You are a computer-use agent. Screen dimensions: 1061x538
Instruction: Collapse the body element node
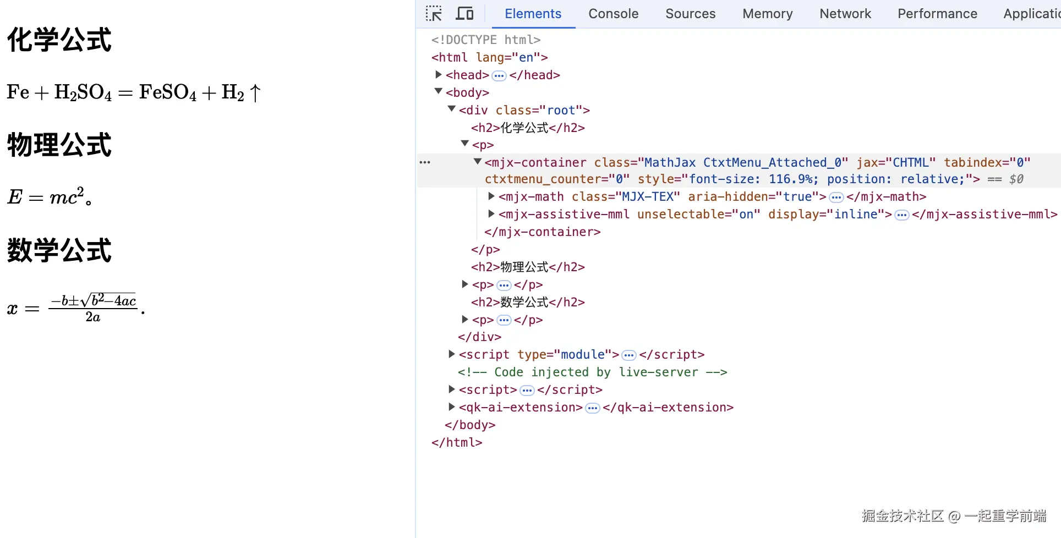(439, 91)
